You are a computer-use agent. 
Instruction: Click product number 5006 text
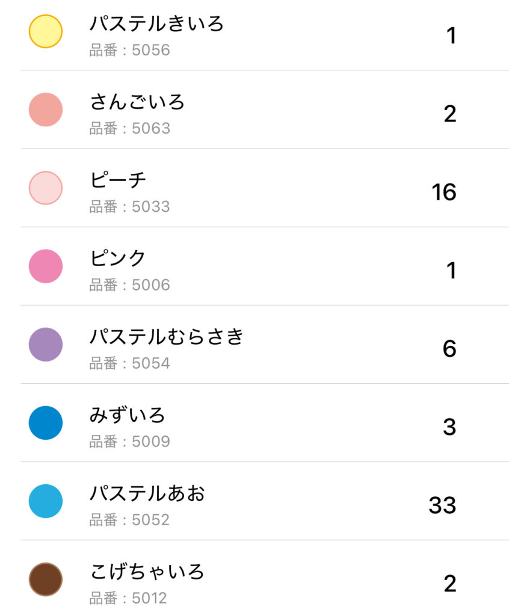[x=130, y=285]
